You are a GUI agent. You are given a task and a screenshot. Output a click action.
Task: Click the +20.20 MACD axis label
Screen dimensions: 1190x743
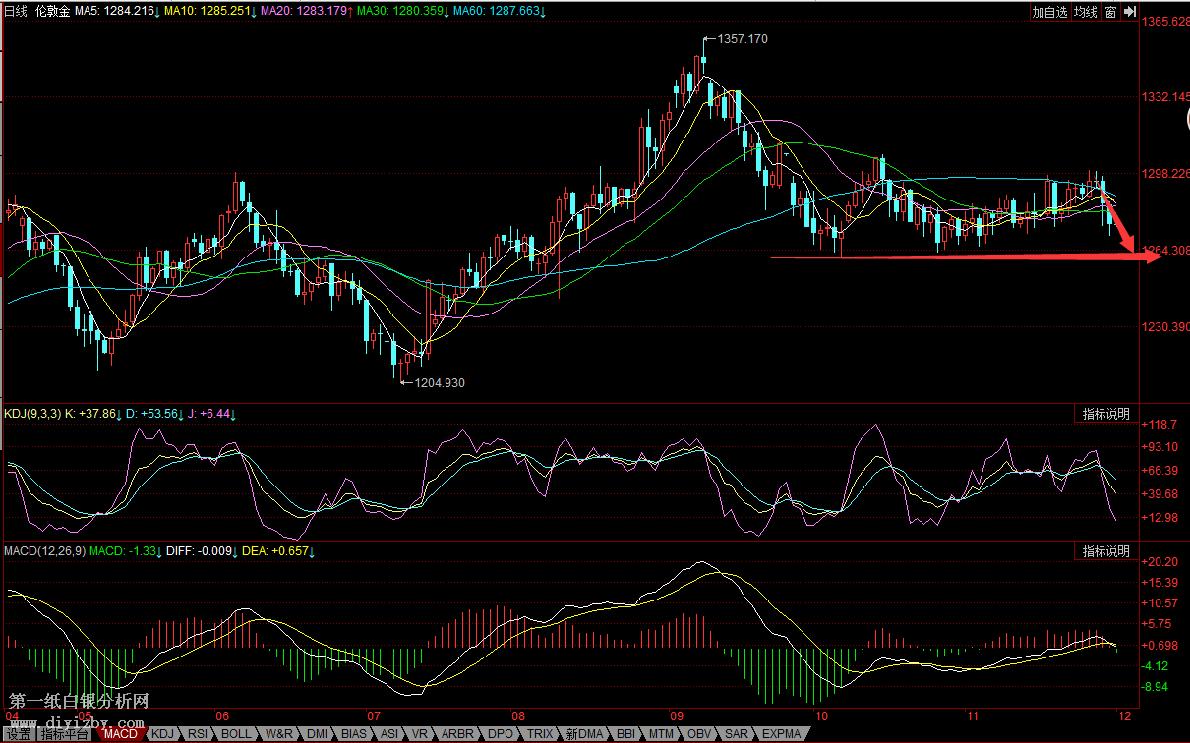[1160, 562]
